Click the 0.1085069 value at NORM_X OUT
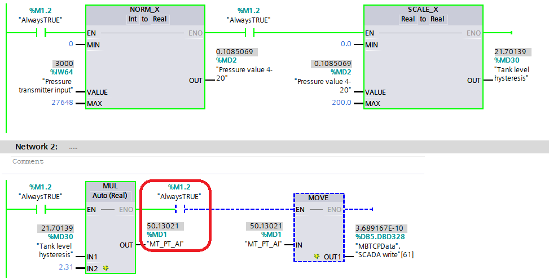 (236, 52)
